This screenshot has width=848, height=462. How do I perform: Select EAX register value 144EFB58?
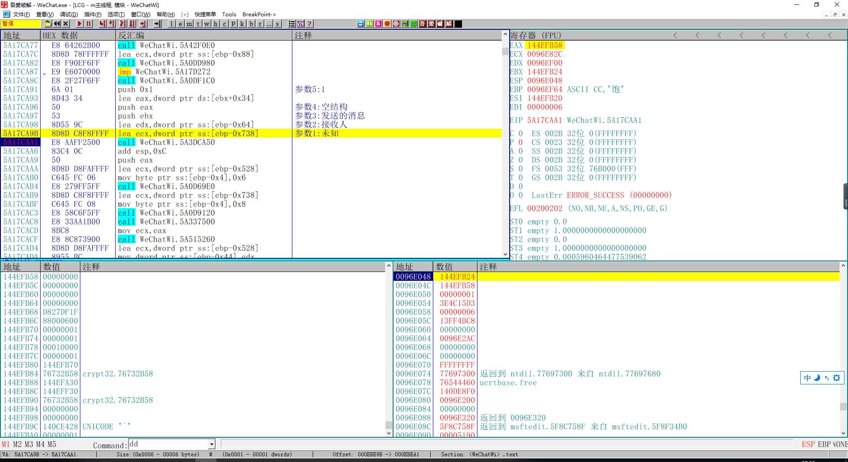(545, 45)
